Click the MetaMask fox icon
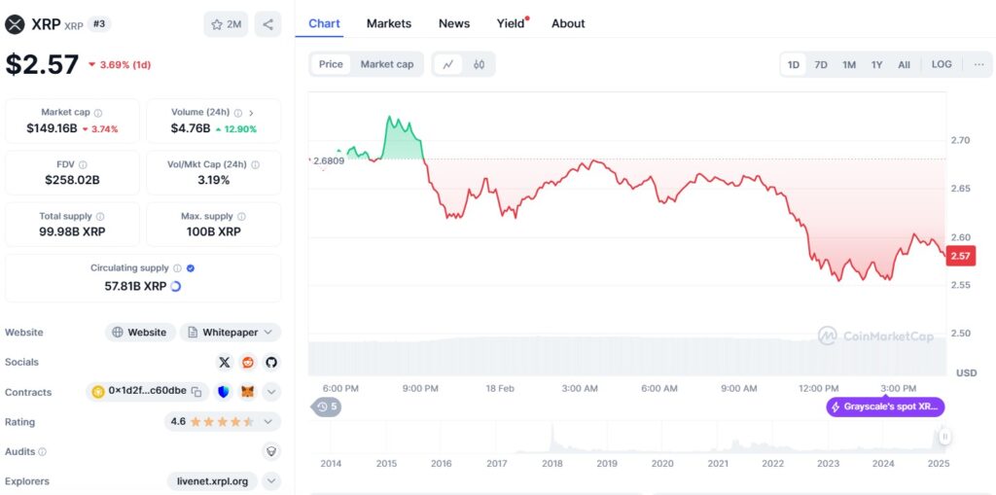 [248, 392]
